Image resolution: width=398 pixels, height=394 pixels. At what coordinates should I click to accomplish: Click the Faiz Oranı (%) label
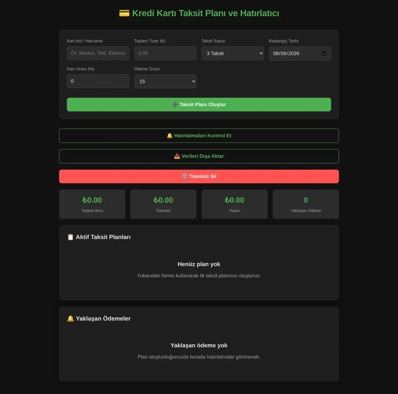pos(81,69)
